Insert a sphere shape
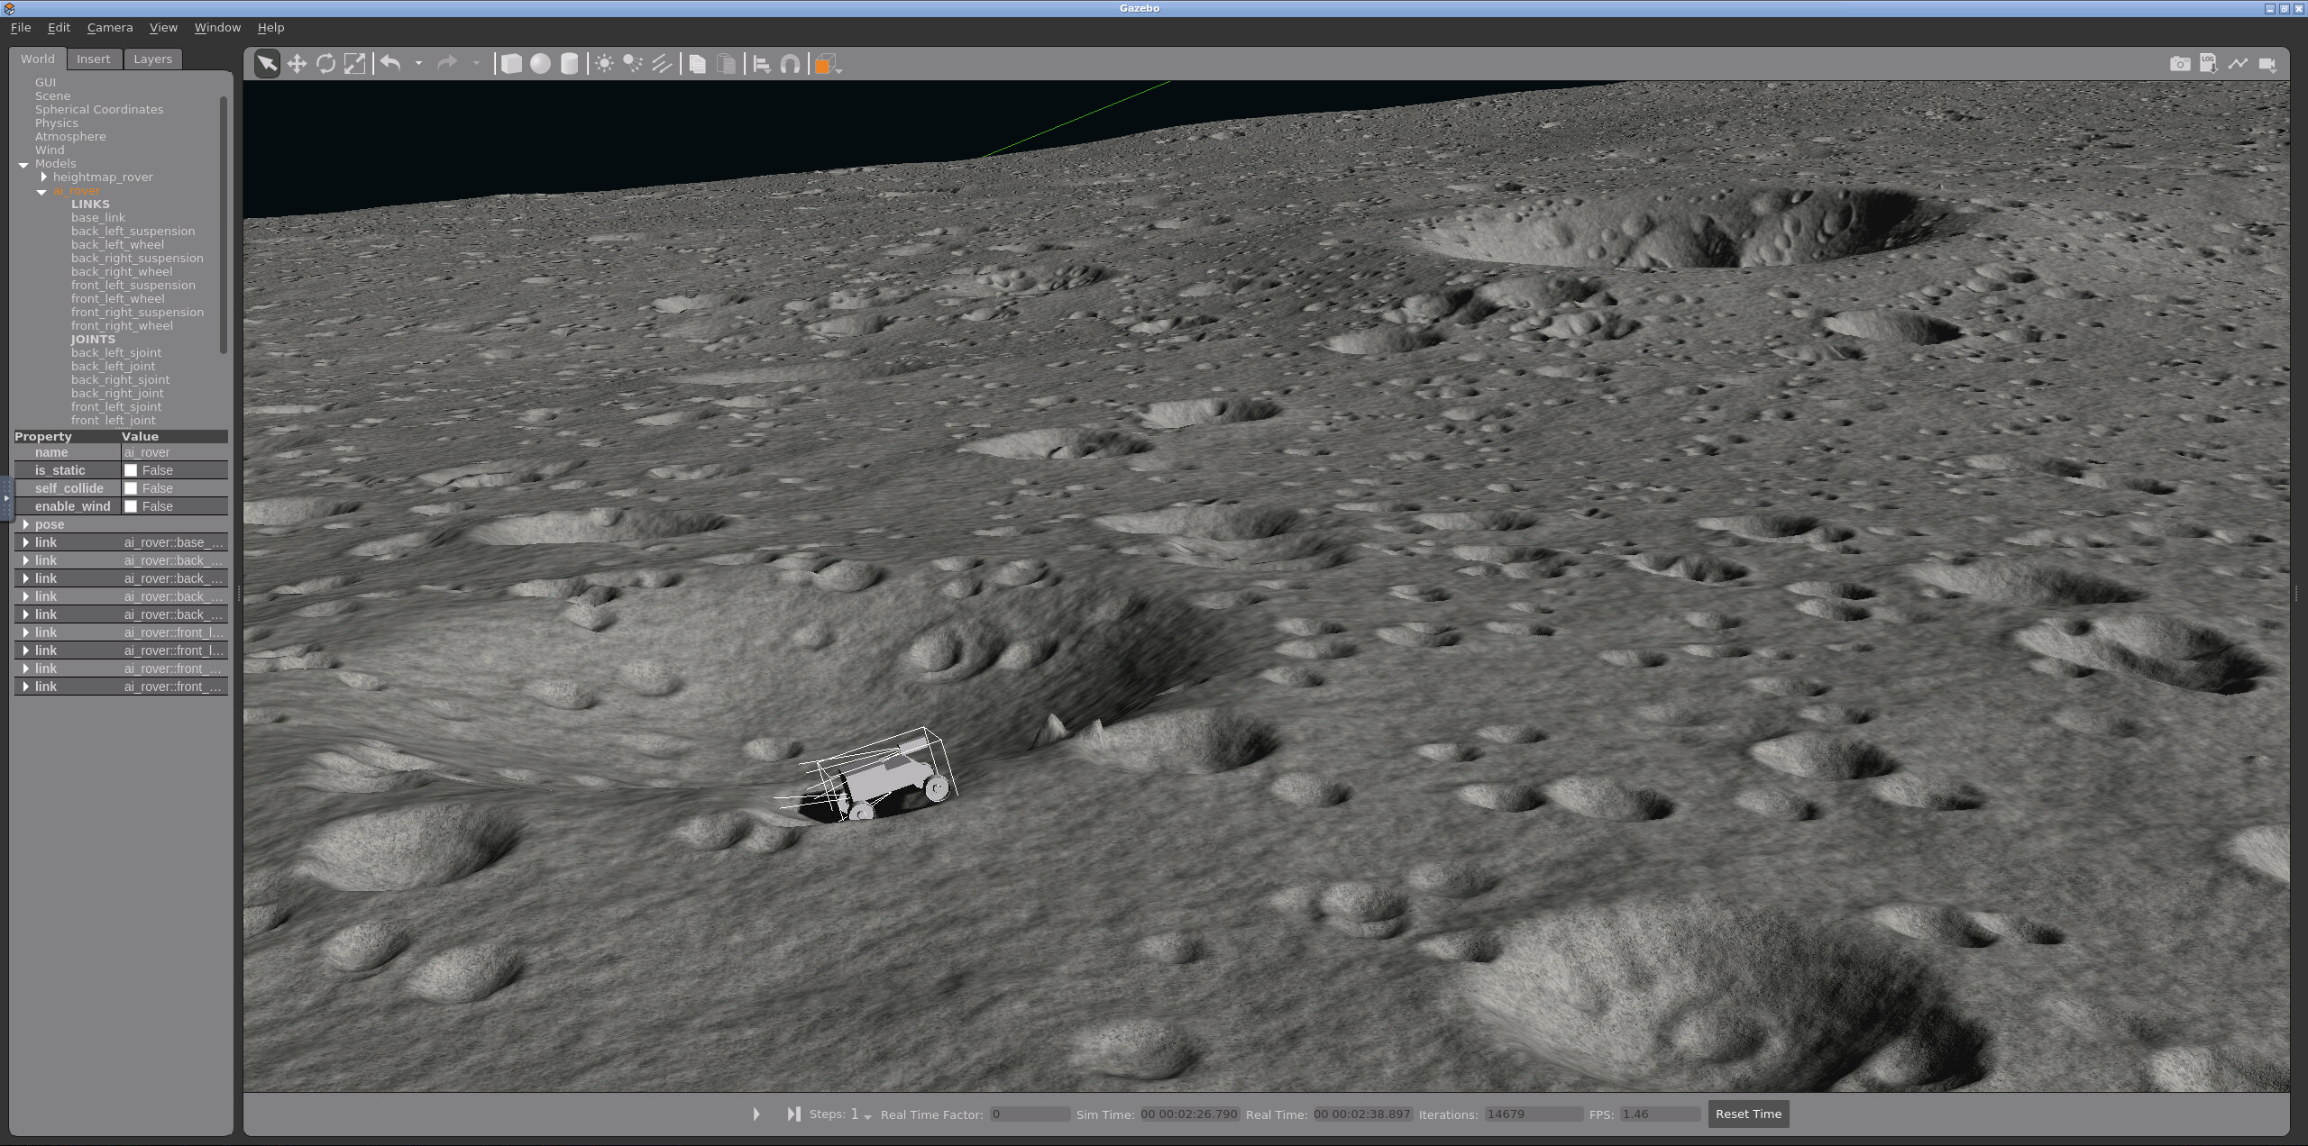 click(x=540, y=64)
